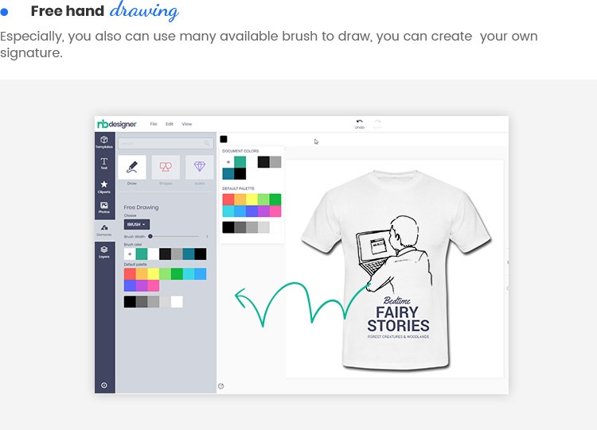This screenshot has height=430, width=597.
Task: Open the Layers panel icon
Action: (104, 251)
